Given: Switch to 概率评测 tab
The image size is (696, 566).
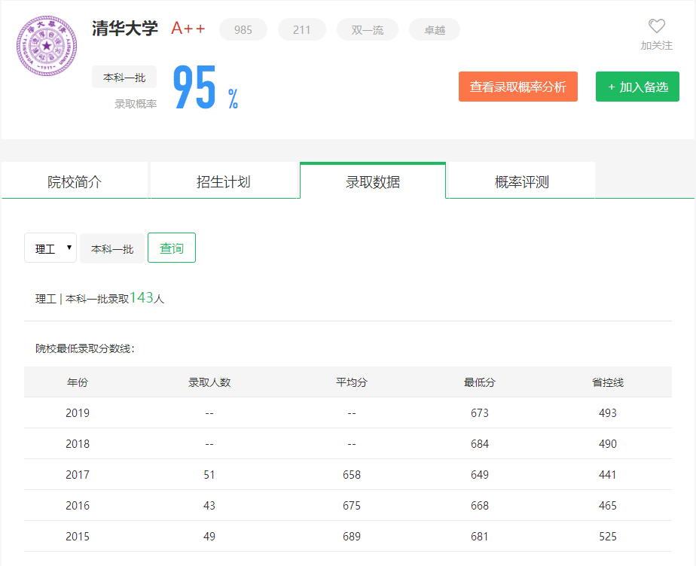Looking at the screenshot, I should pos(522,181).
